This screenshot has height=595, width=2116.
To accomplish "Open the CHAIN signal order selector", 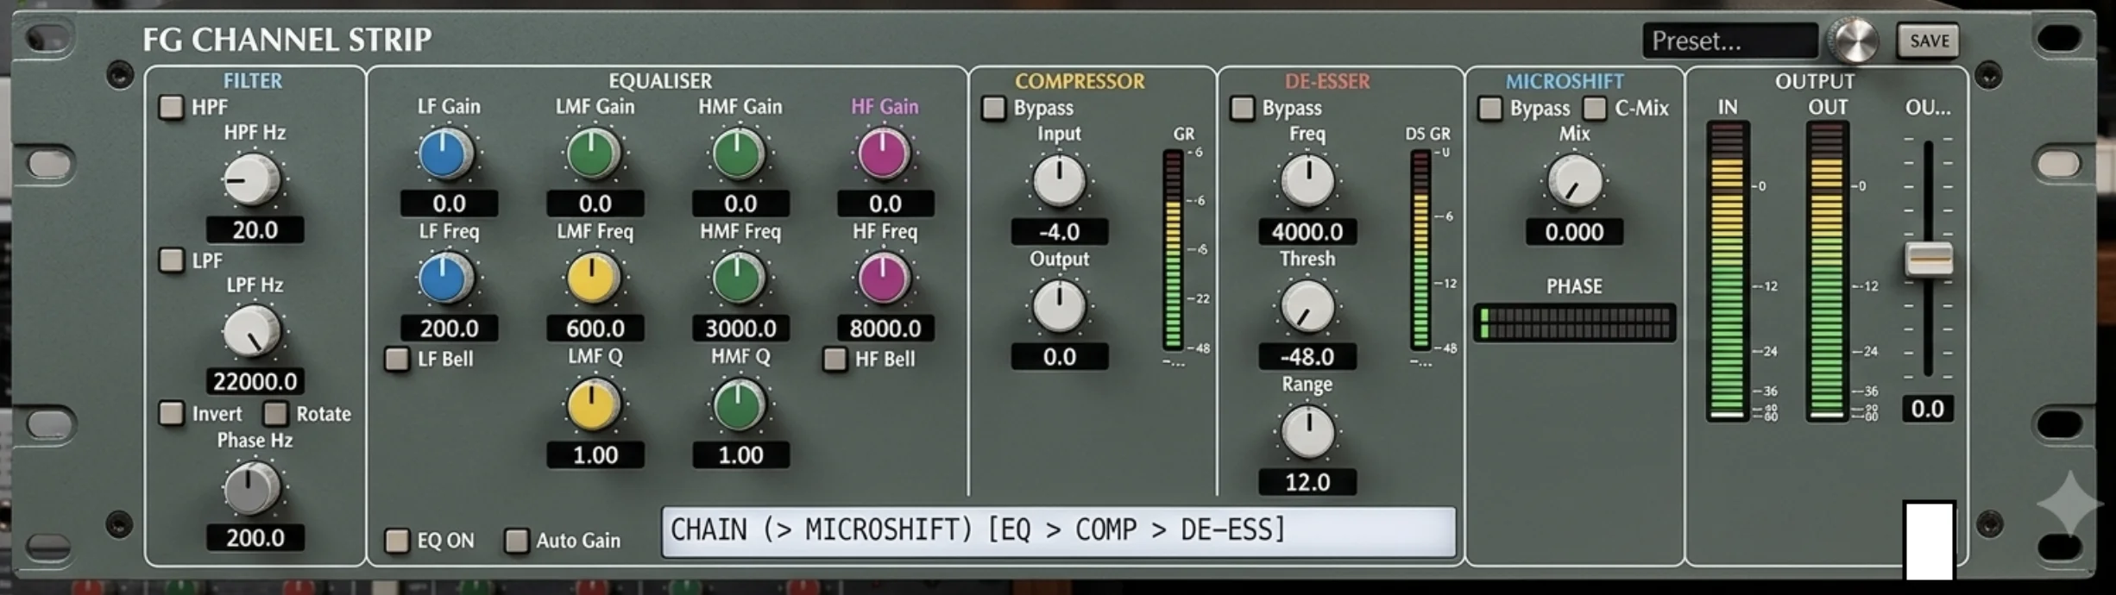I will point(1058,530).
